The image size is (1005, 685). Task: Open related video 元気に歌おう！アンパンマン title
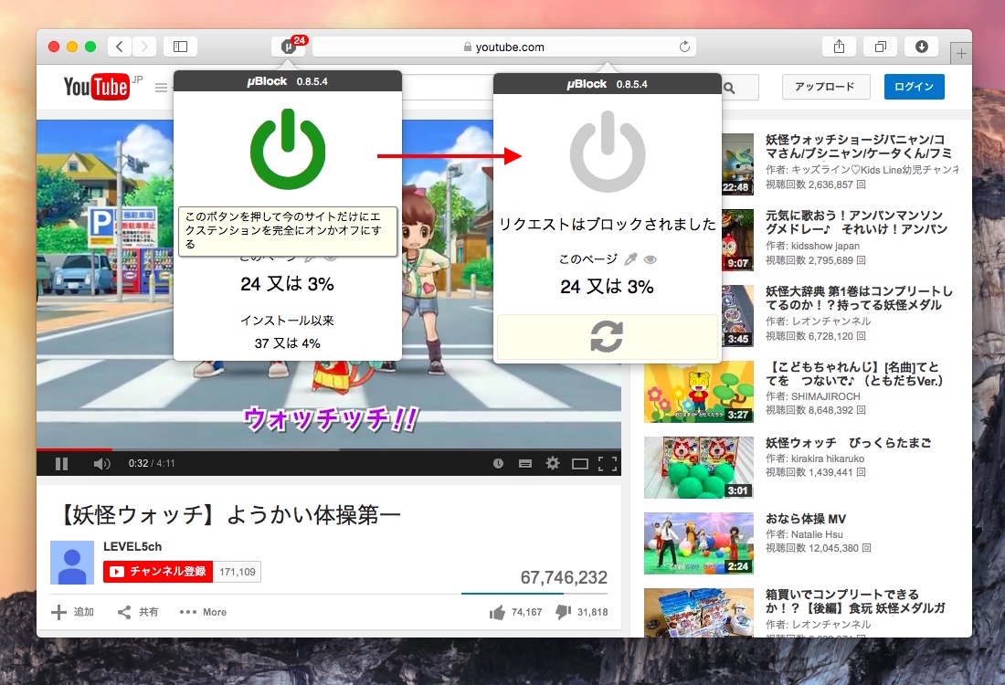pyautogui.click(x=856, y=222)
